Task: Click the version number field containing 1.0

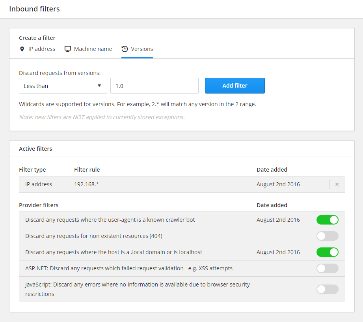Action: click(x=155, y=86)
